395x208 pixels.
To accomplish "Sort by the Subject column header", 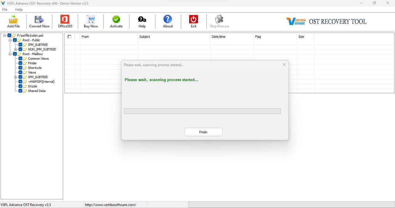I will tap(174, 37).
